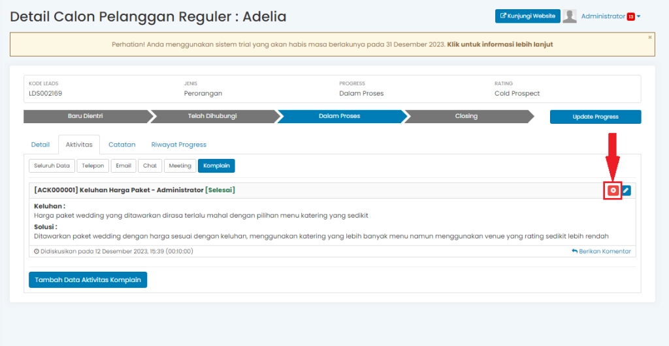Dismiss the trial warning banner
This screenshot has width=669, height=346.
[649, 38]
